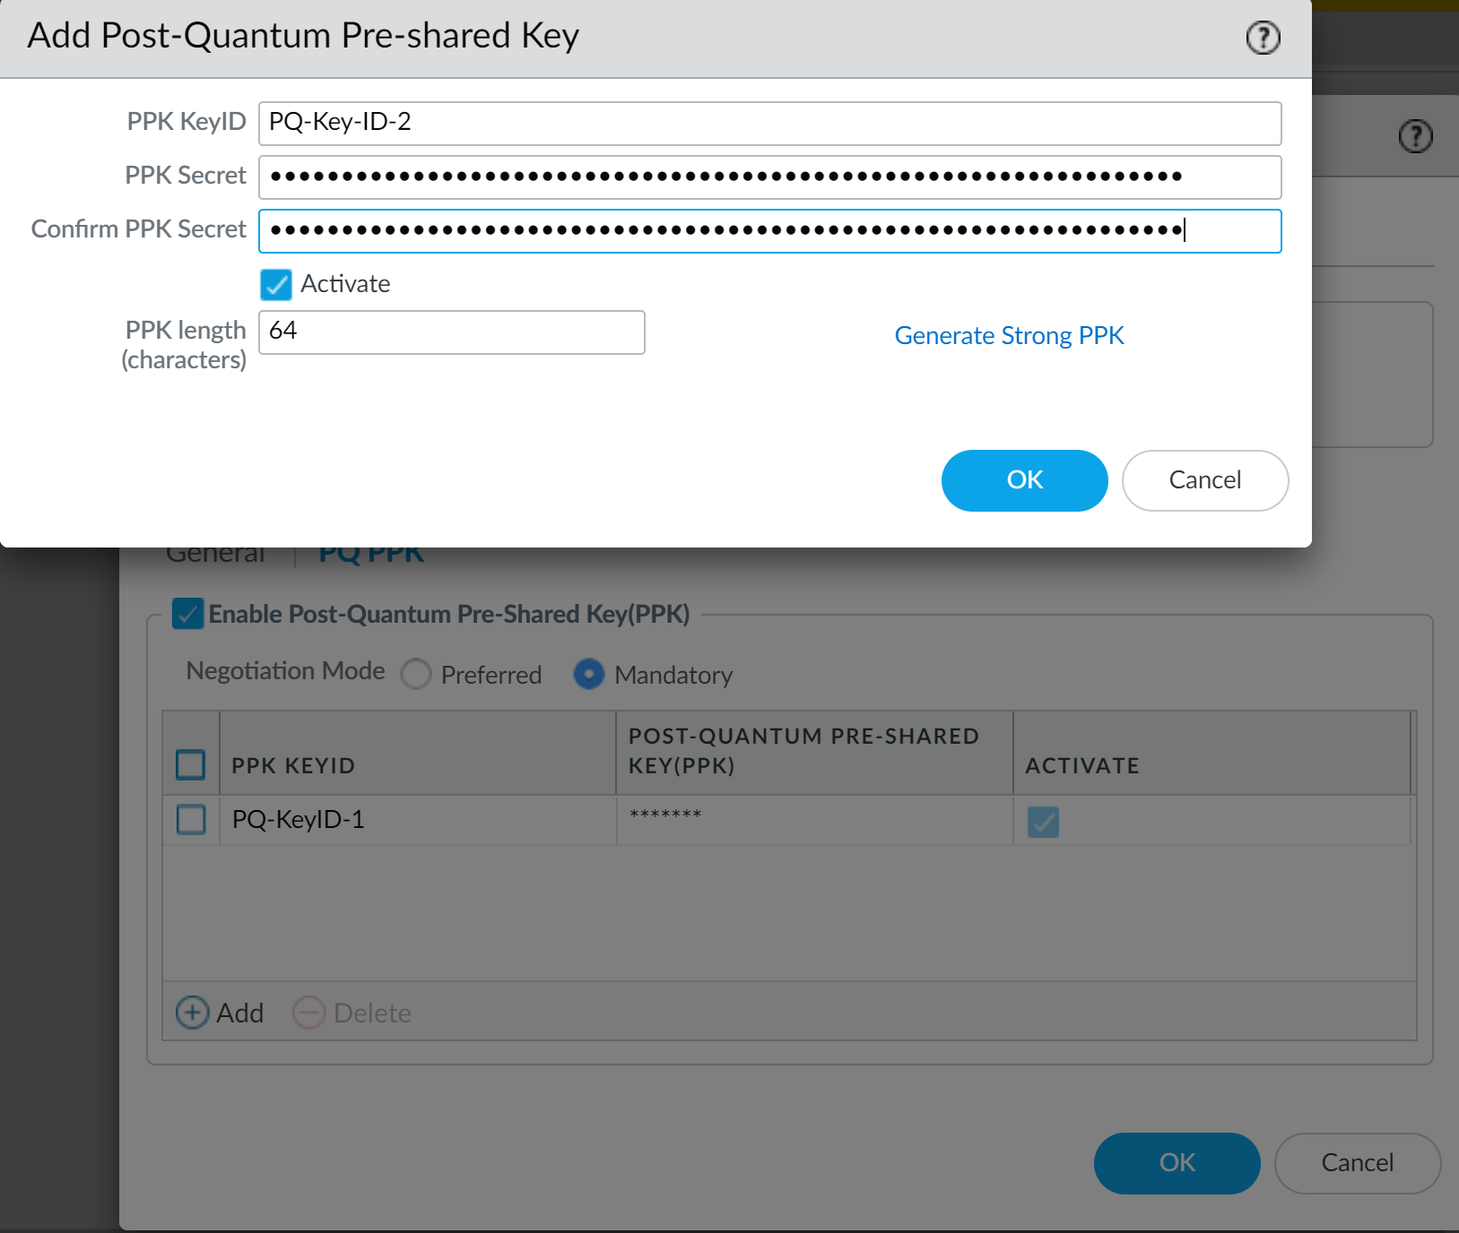Toggle the PQ-KeyID-1 Activate checkmark
Viewport: 1459px width, 1233px height.
(x=1043, y=821)
